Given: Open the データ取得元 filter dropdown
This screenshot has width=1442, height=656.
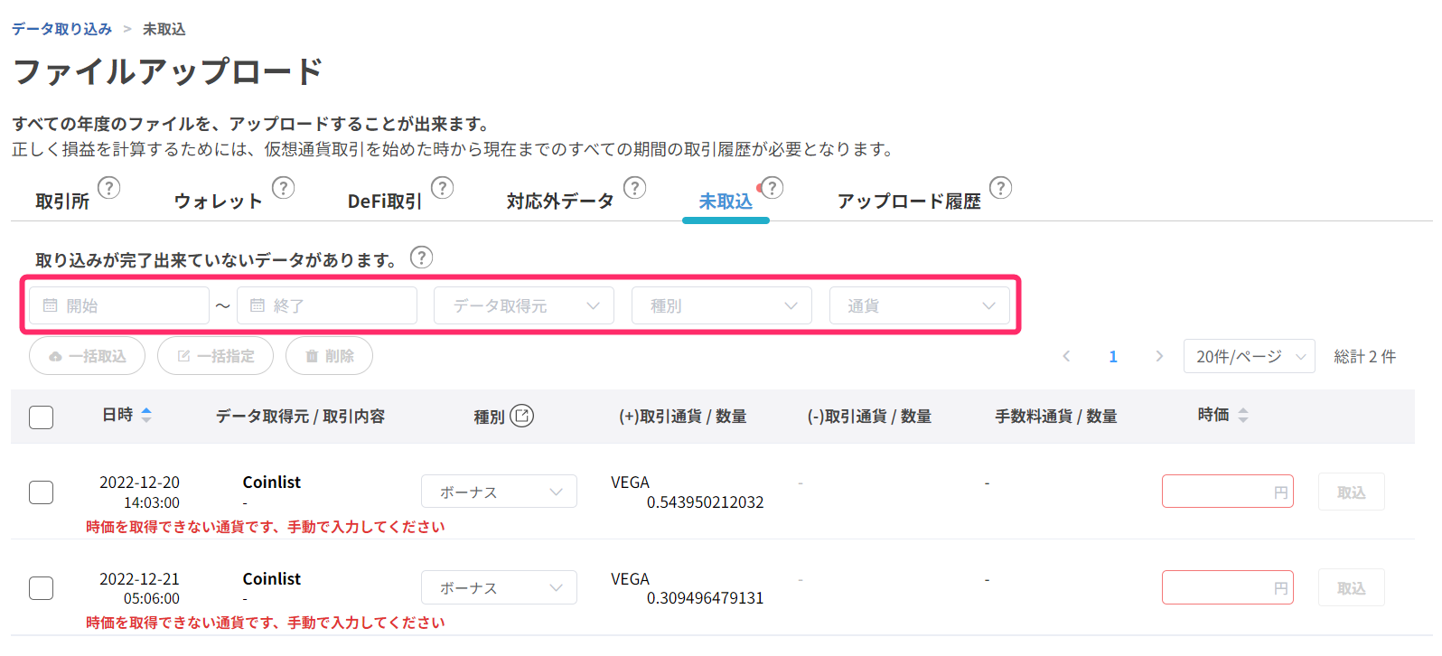Looking at the screenshot, I should (524, 305).
